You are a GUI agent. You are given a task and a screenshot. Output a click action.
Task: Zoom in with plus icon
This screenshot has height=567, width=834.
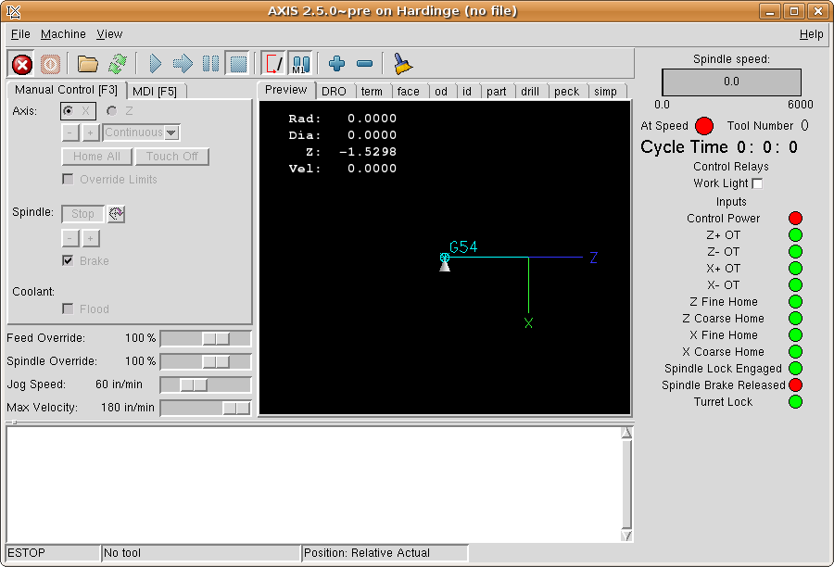pyautogui.click(x=336, y=64)
